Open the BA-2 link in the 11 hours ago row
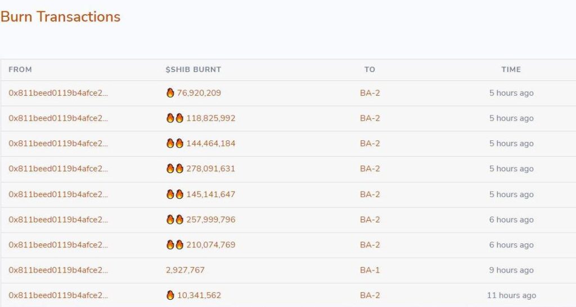The image size is (576, 307). [x=370, y=295]
